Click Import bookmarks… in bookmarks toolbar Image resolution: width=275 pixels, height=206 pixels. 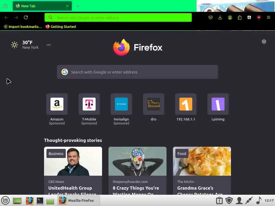[23, 27]
